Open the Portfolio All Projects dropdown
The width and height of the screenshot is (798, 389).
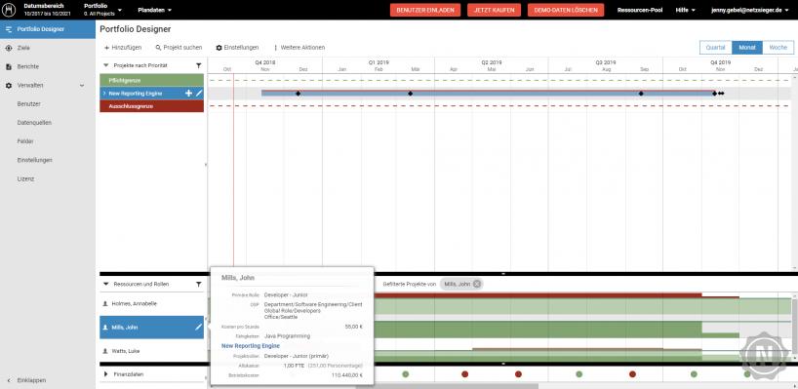[102, 10]
